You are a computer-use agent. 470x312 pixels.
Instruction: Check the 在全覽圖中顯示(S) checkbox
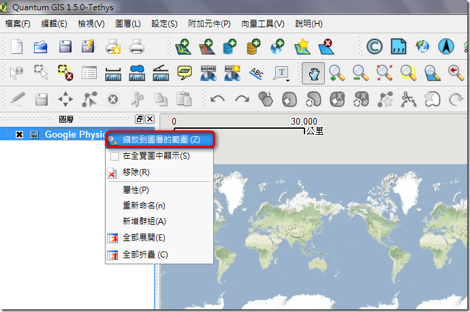tap(114, 156)
